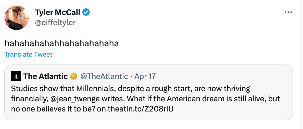The width and height of the screenshot is (303, 129).
Task: Open The Atlantic account name
Action: 45,76
